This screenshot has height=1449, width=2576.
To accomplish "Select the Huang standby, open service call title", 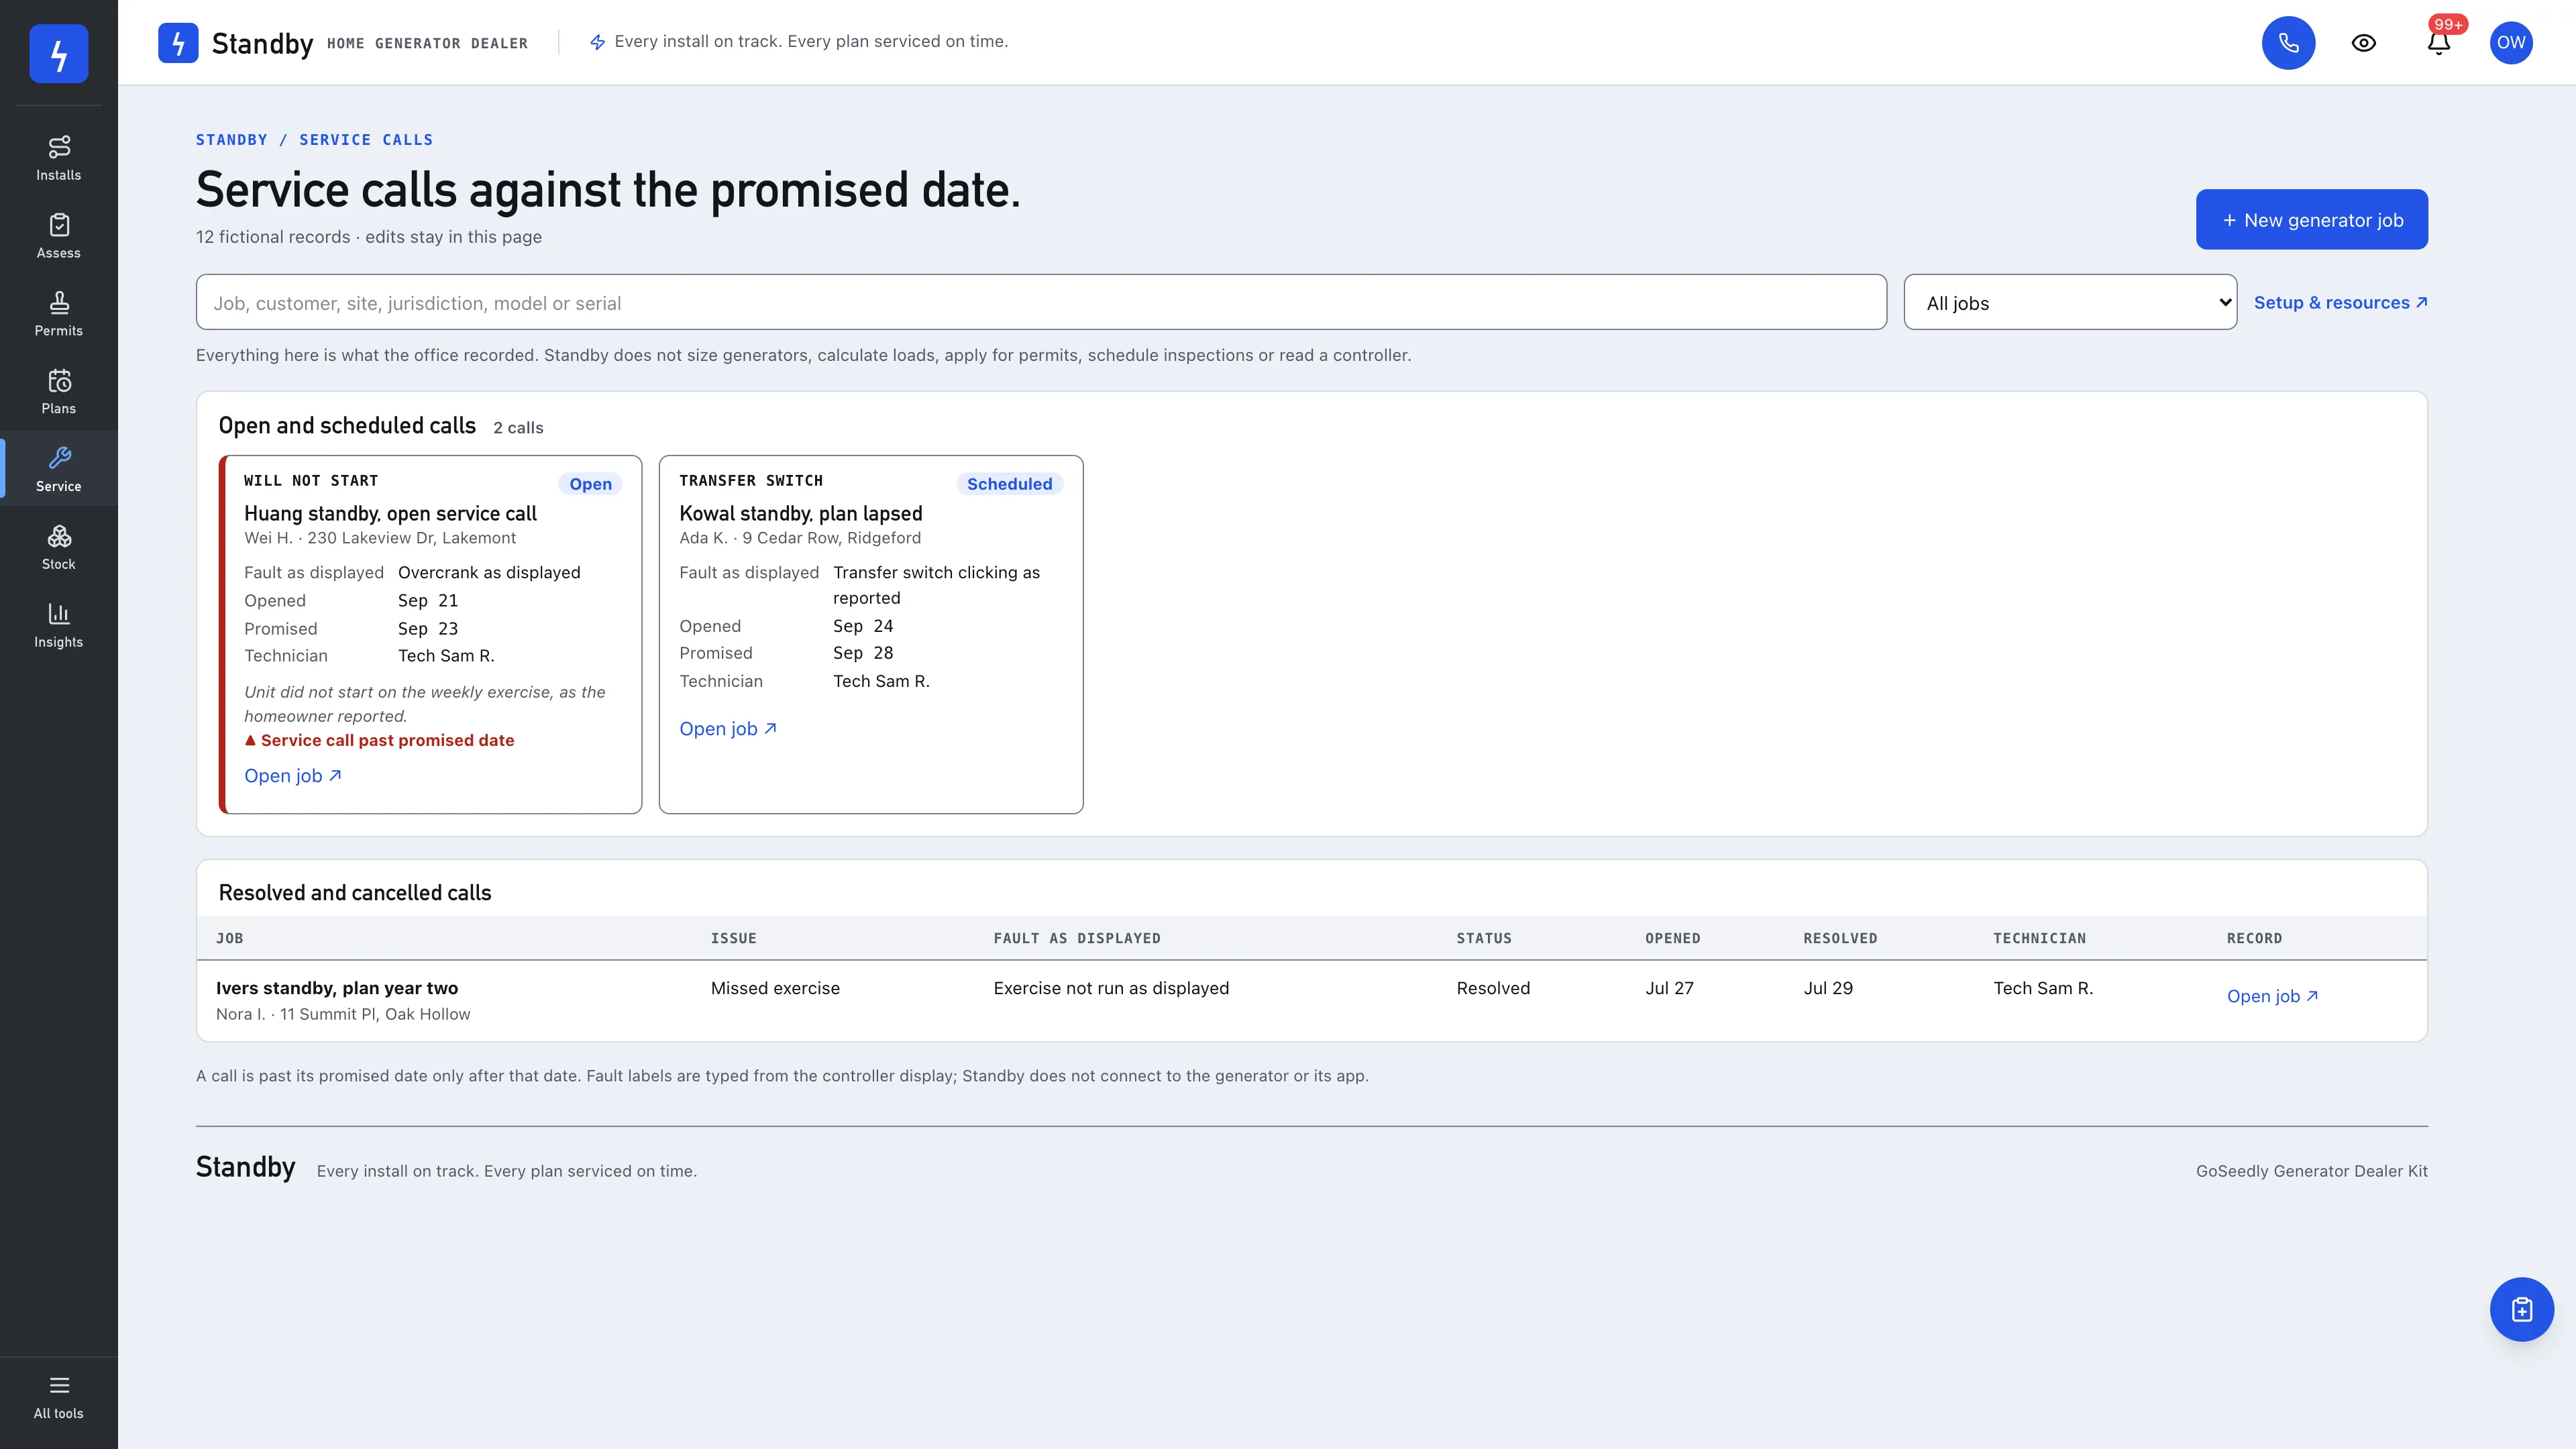I will pyautogui.click(x=390, y=513).
